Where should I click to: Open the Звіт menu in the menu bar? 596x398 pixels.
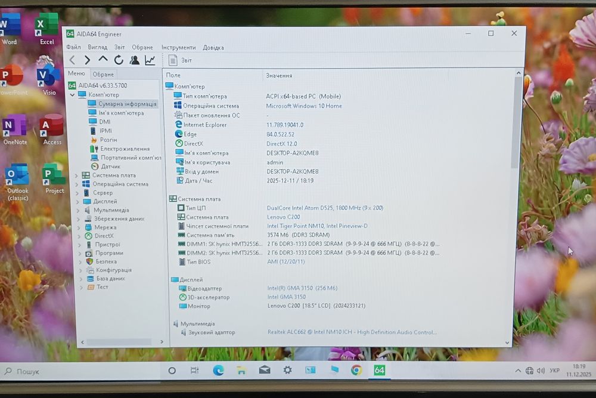(120, 47)
